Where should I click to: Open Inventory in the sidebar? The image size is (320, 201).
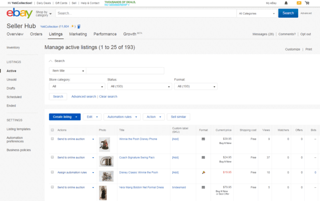tap(13, 47)
